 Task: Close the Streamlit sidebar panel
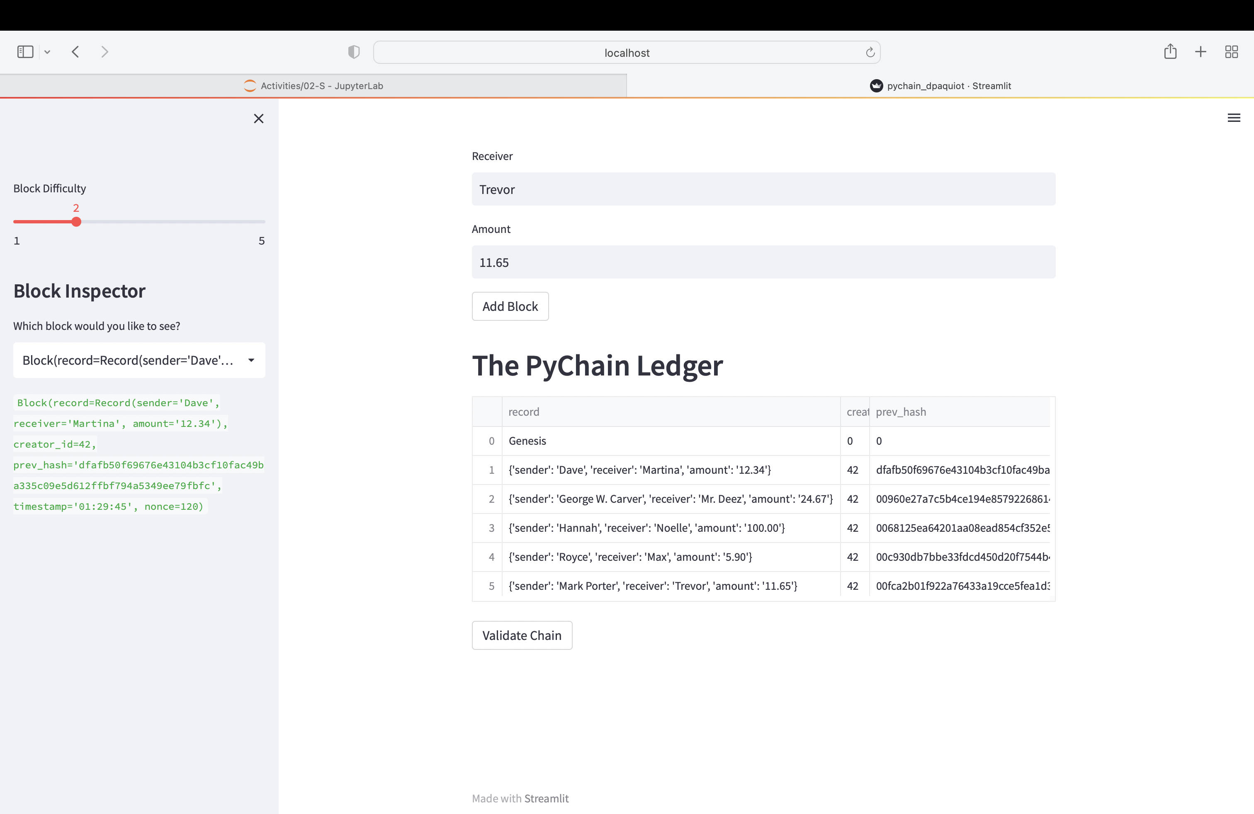pos(259,119)
